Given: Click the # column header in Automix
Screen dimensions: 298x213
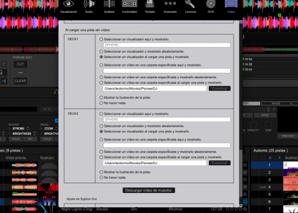Looking at the screenshot, I should click(x=270, y=158).
